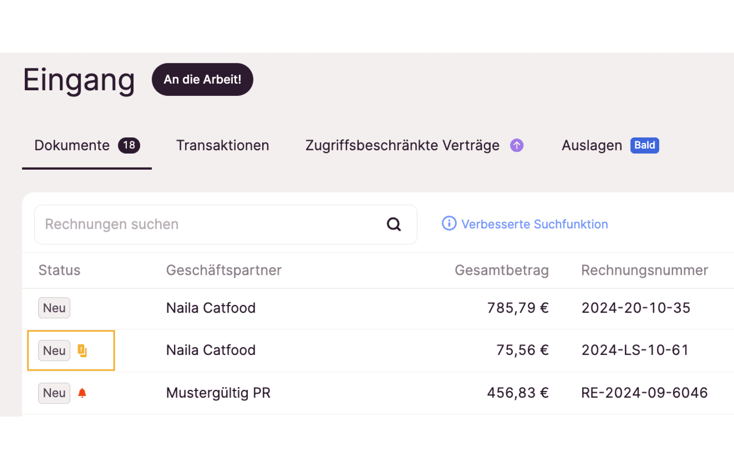Click the An die Arbeit! button

(x=202, y=79)
